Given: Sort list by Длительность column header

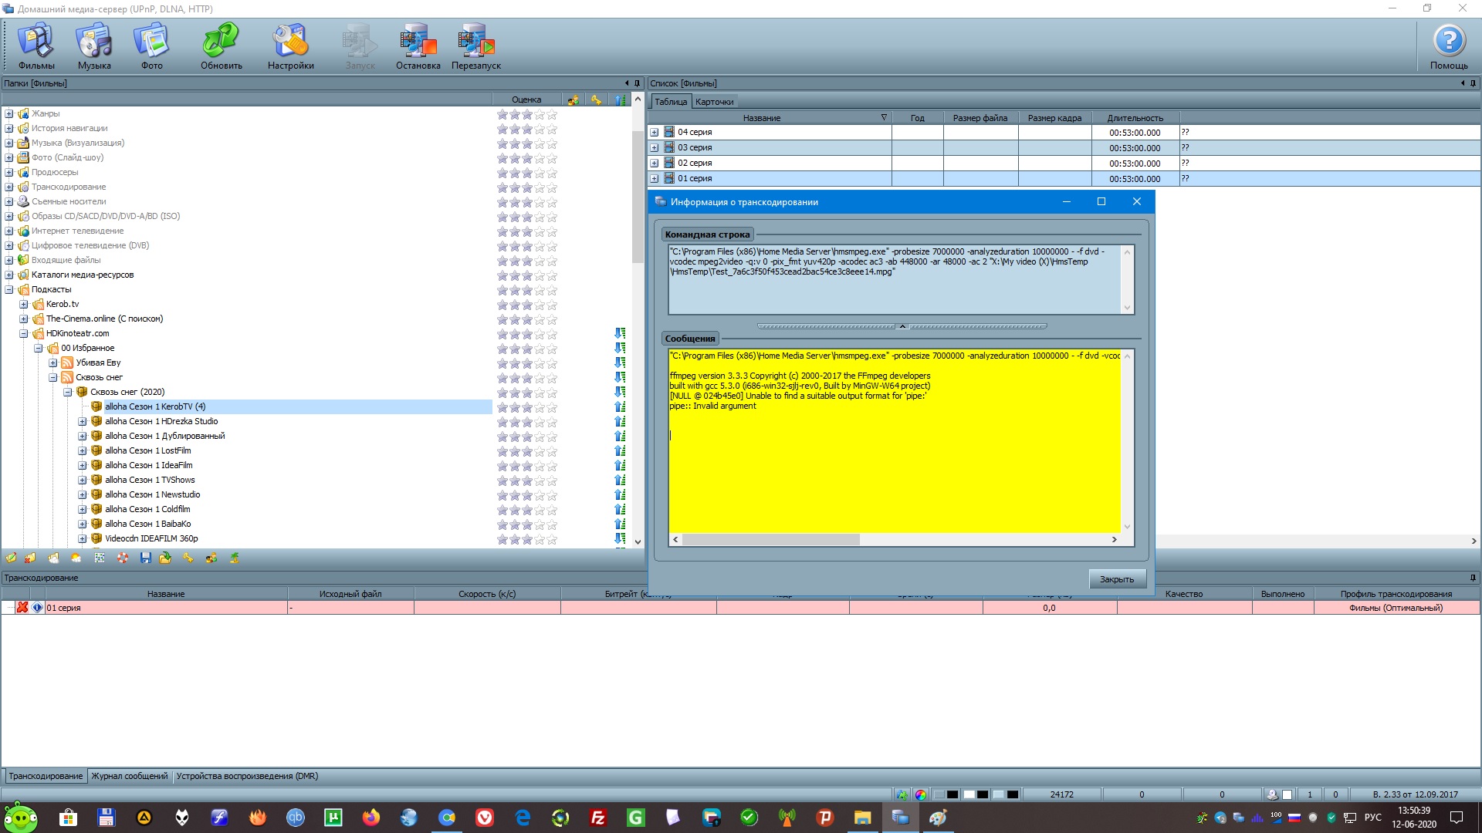Looking at the screenshot, I should (x=1135, y=118).
